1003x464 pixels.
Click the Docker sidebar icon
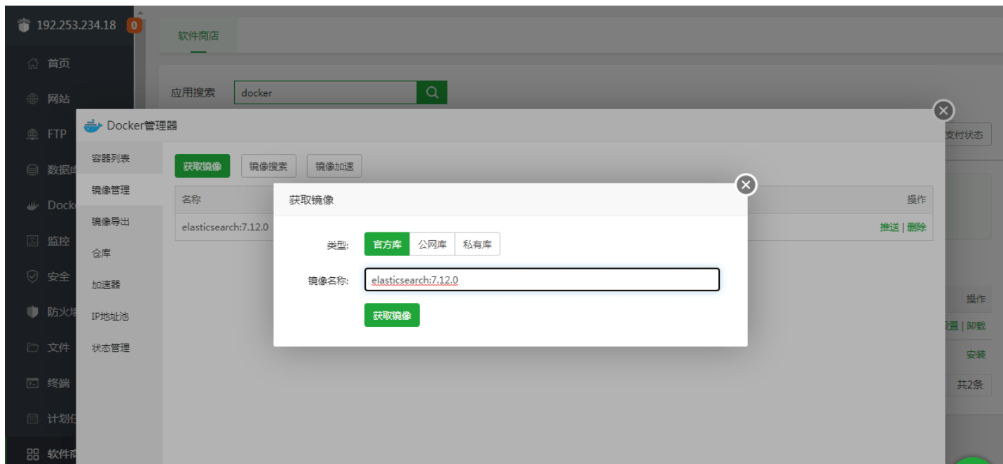click(x=32, y=206)
